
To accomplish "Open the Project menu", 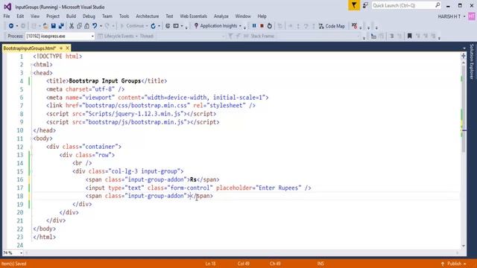I will [x=53, y=16].
